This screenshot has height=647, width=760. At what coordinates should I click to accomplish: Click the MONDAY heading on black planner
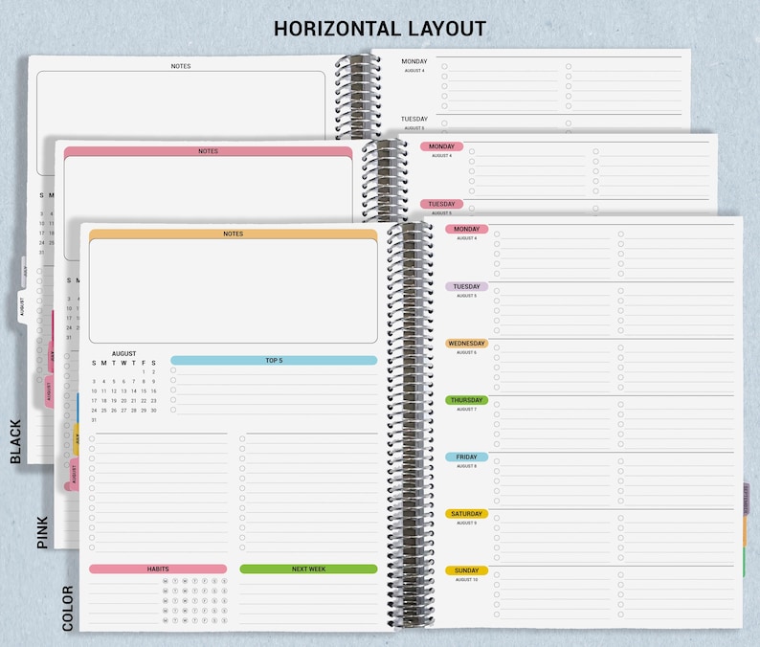tap(414, 61)
